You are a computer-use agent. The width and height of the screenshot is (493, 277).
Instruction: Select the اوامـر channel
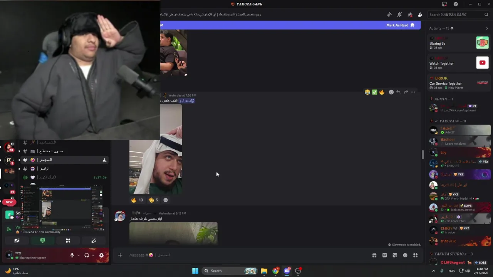(x=65, y=169)
